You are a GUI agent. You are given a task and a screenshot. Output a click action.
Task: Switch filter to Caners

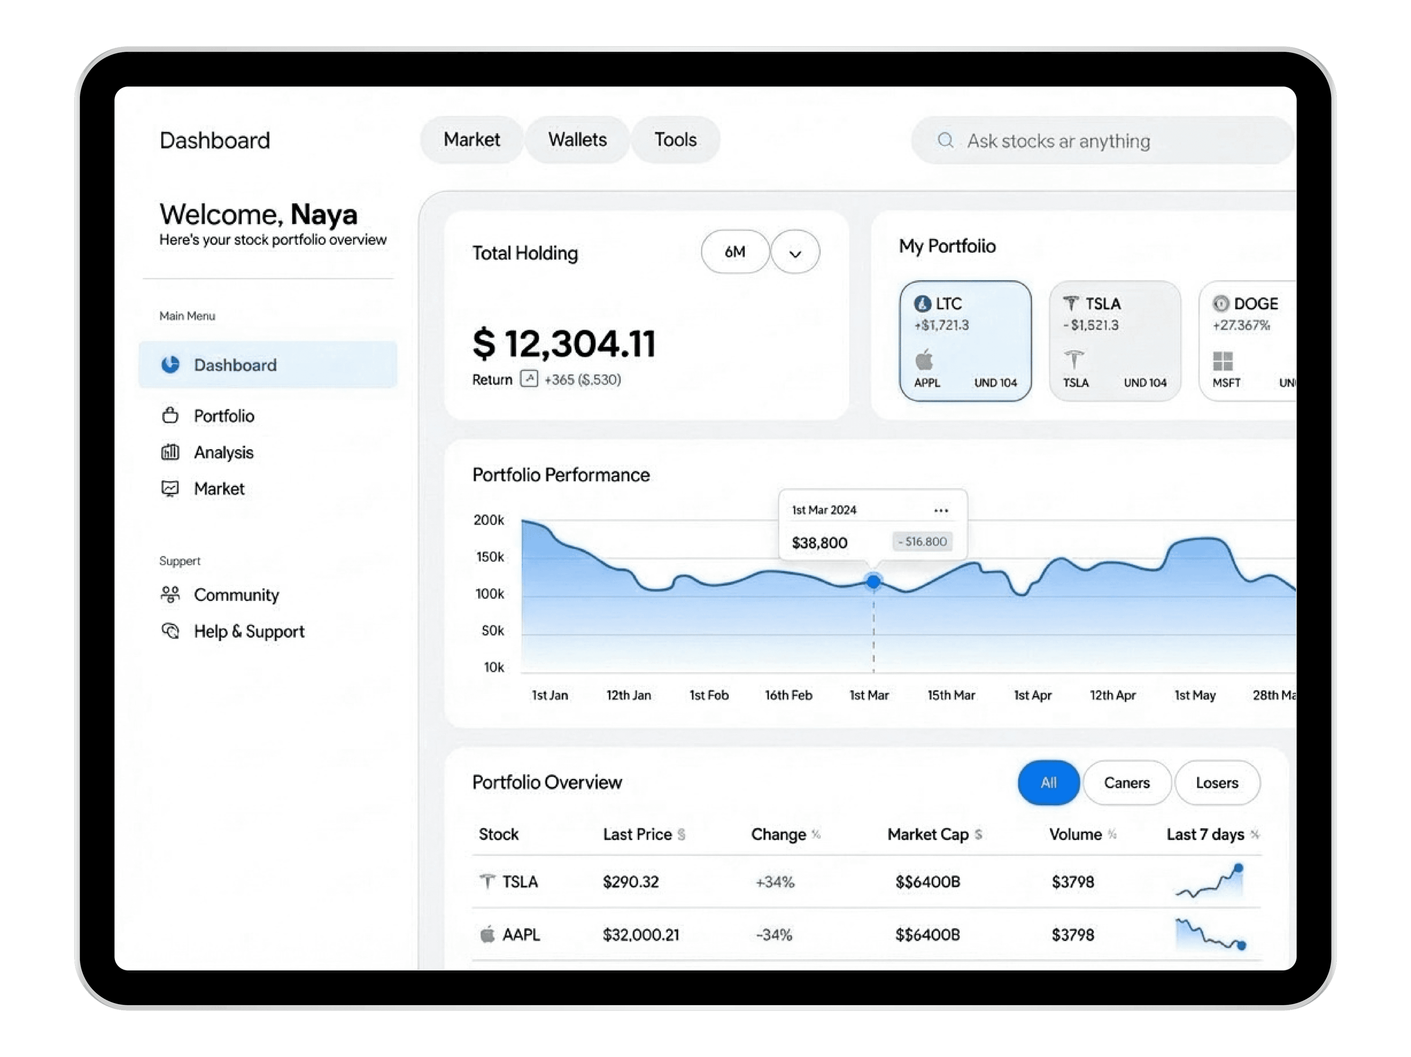tap(1127, 783)
